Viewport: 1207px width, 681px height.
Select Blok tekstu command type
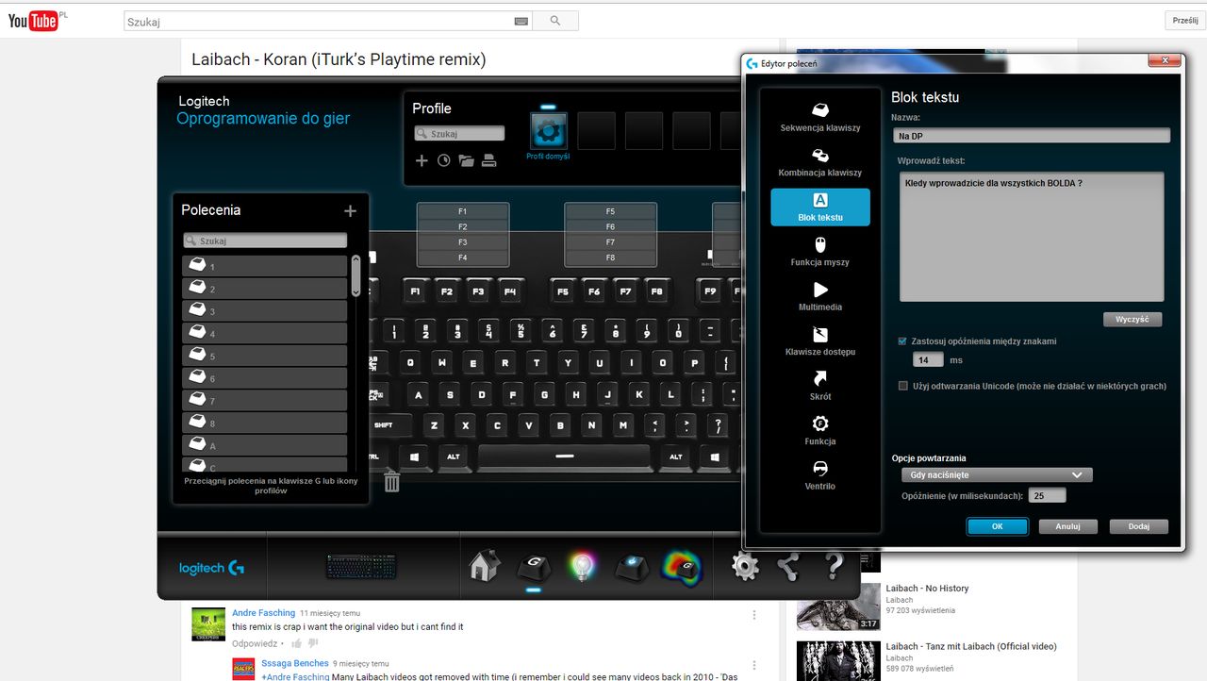pyautogui.click(x=819, y=208)
